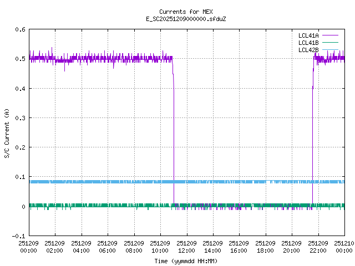Viewport: 355px width, 266px height.
Task: Click the 0.4 y-axis tick label
Action: point(19,89)
